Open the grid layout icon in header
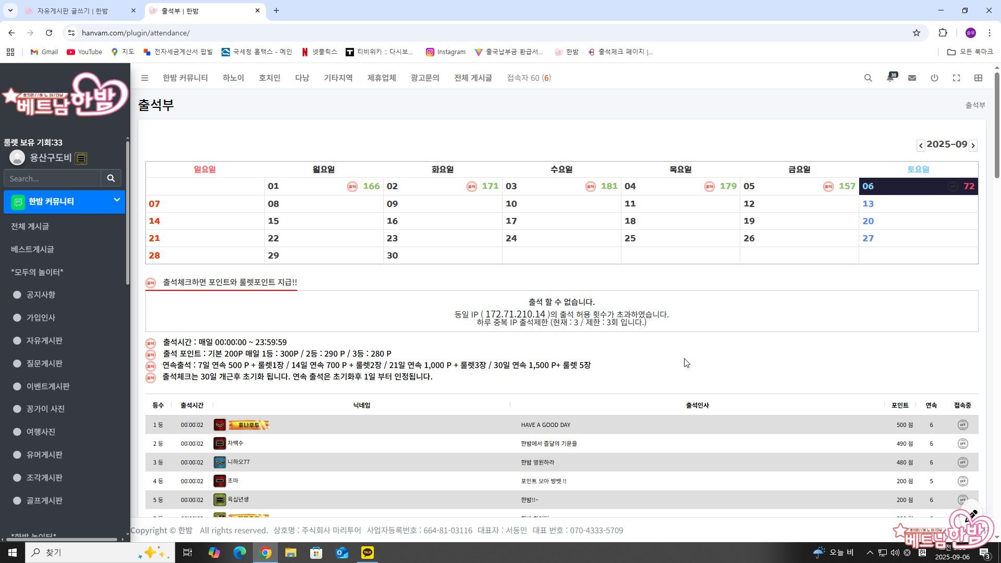Image resolution: width=1001 pixels, height=563 pixels. (978, 78)
